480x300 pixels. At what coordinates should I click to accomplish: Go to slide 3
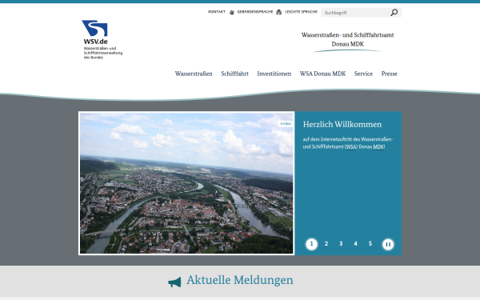tap(341, 244)
